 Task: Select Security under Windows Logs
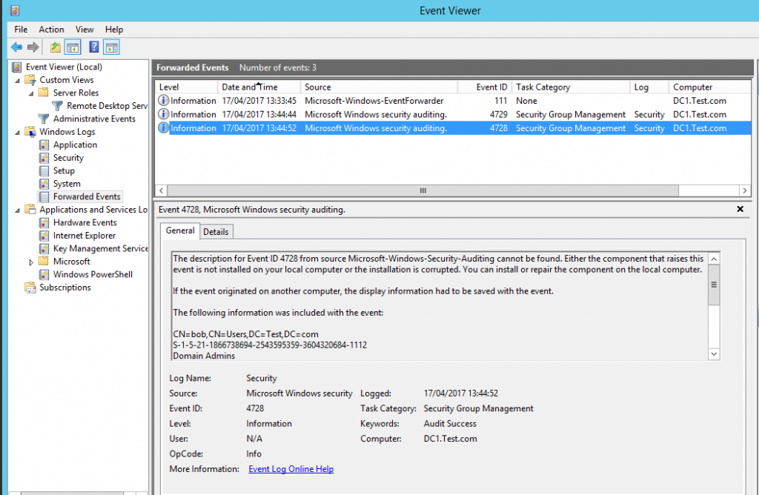pyautogui.click(x=68, y=158)
